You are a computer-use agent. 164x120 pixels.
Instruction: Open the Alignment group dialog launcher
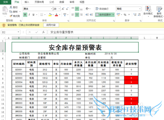coord(114,21)
